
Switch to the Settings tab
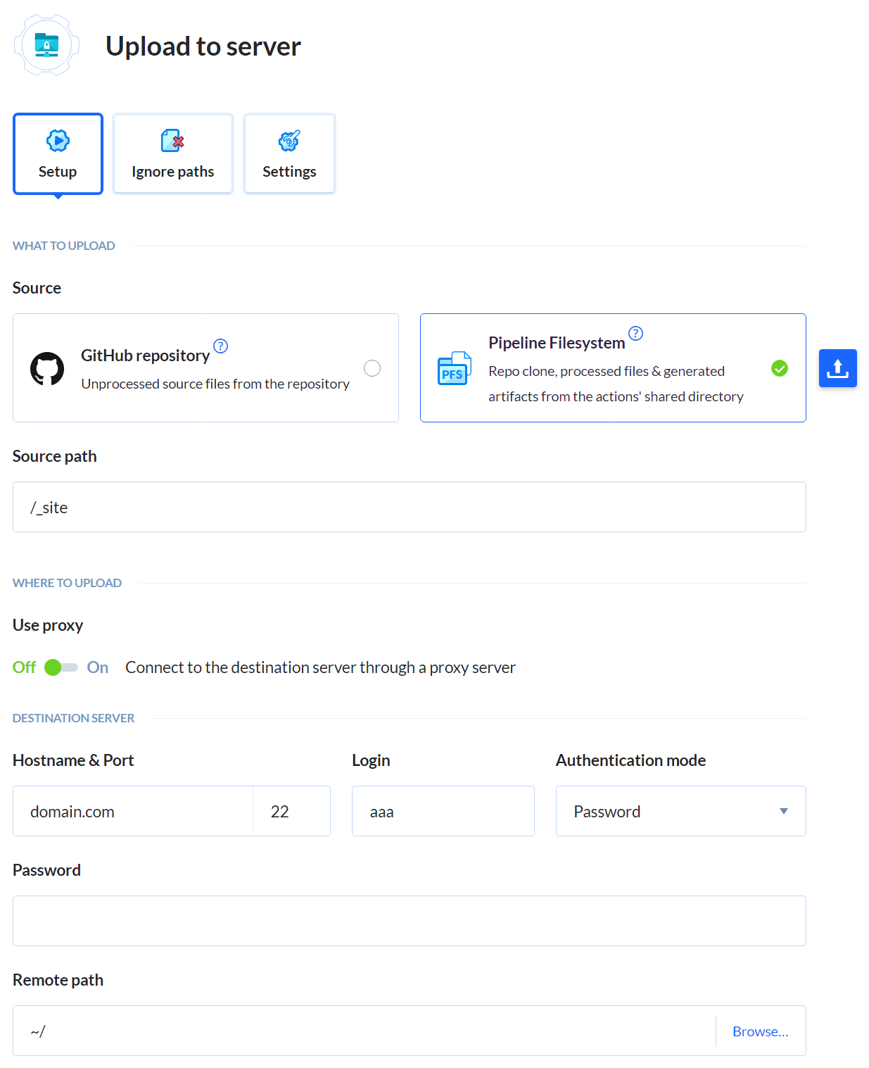point(289,153)
